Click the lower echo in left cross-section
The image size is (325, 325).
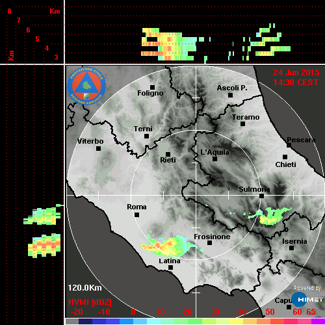coord(44,245)
